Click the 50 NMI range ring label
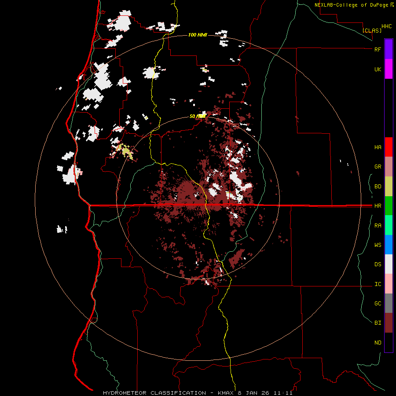The width and height of the screenshot is (396, 396). tap(198, 116)
